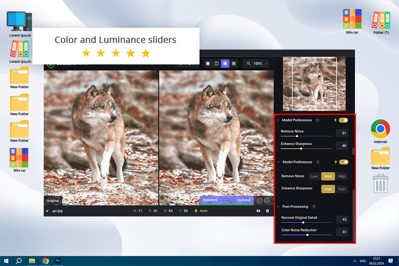Switch to single image view icon

(x=208, y=63)
